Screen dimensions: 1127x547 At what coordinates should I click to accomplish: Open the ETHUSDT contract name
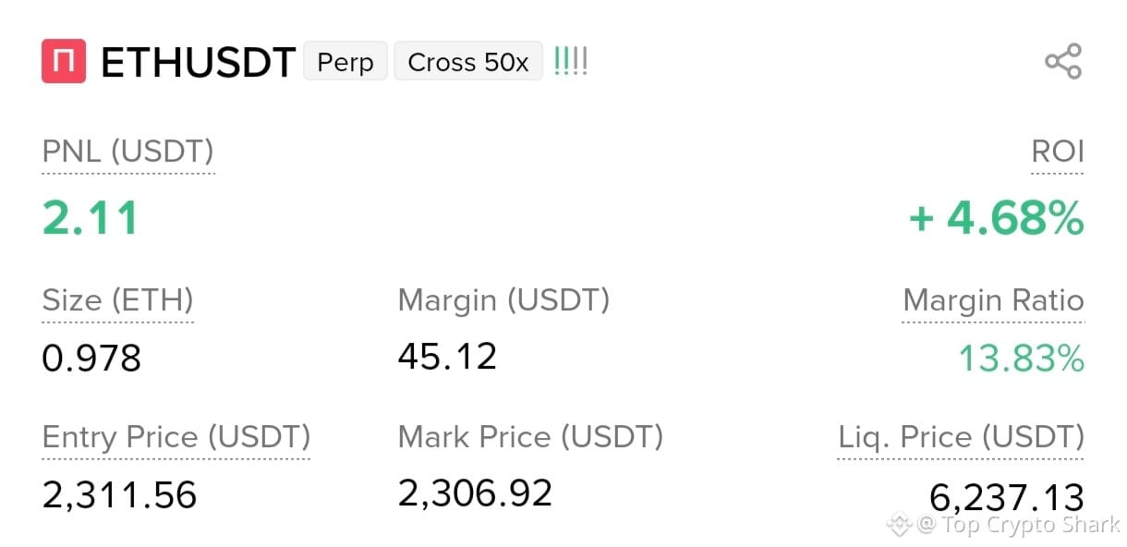coord(198,62)
